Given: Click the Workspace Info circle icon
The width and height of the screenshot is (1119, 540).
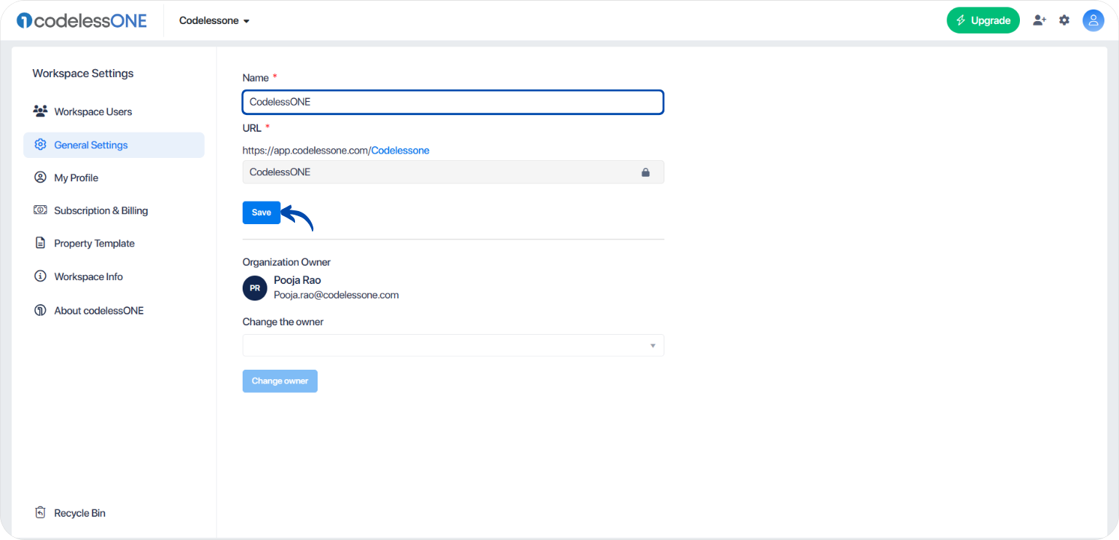Looking at the screenshot, I should click(41, 277).
